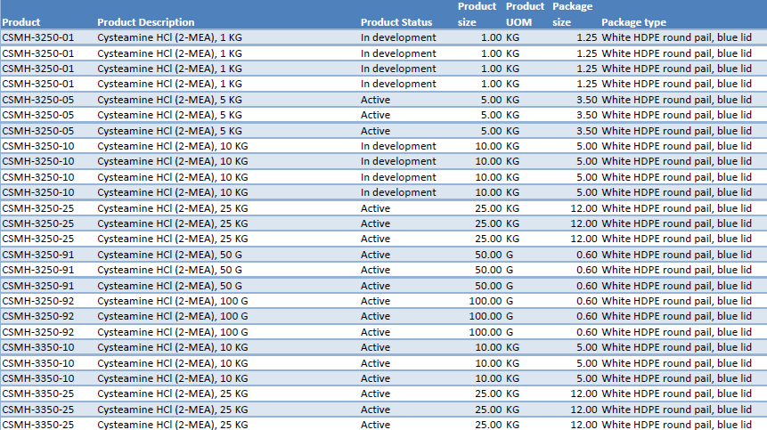Screen dimensions: 767x430
Task: Click the Product size column header
Action: click(477, 14)
